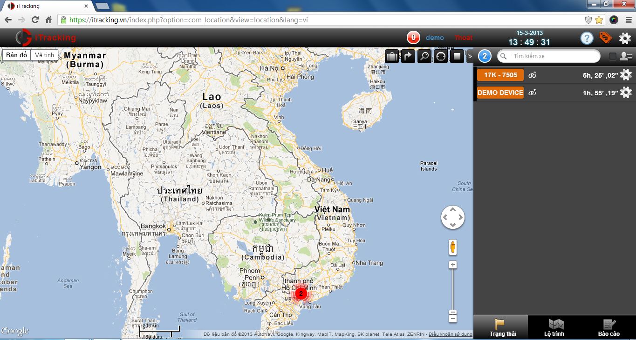The height and width of the screenshot is (340, 636).
Task: Click the square stop tool on map toolbar
Action: tap(457, 57)
